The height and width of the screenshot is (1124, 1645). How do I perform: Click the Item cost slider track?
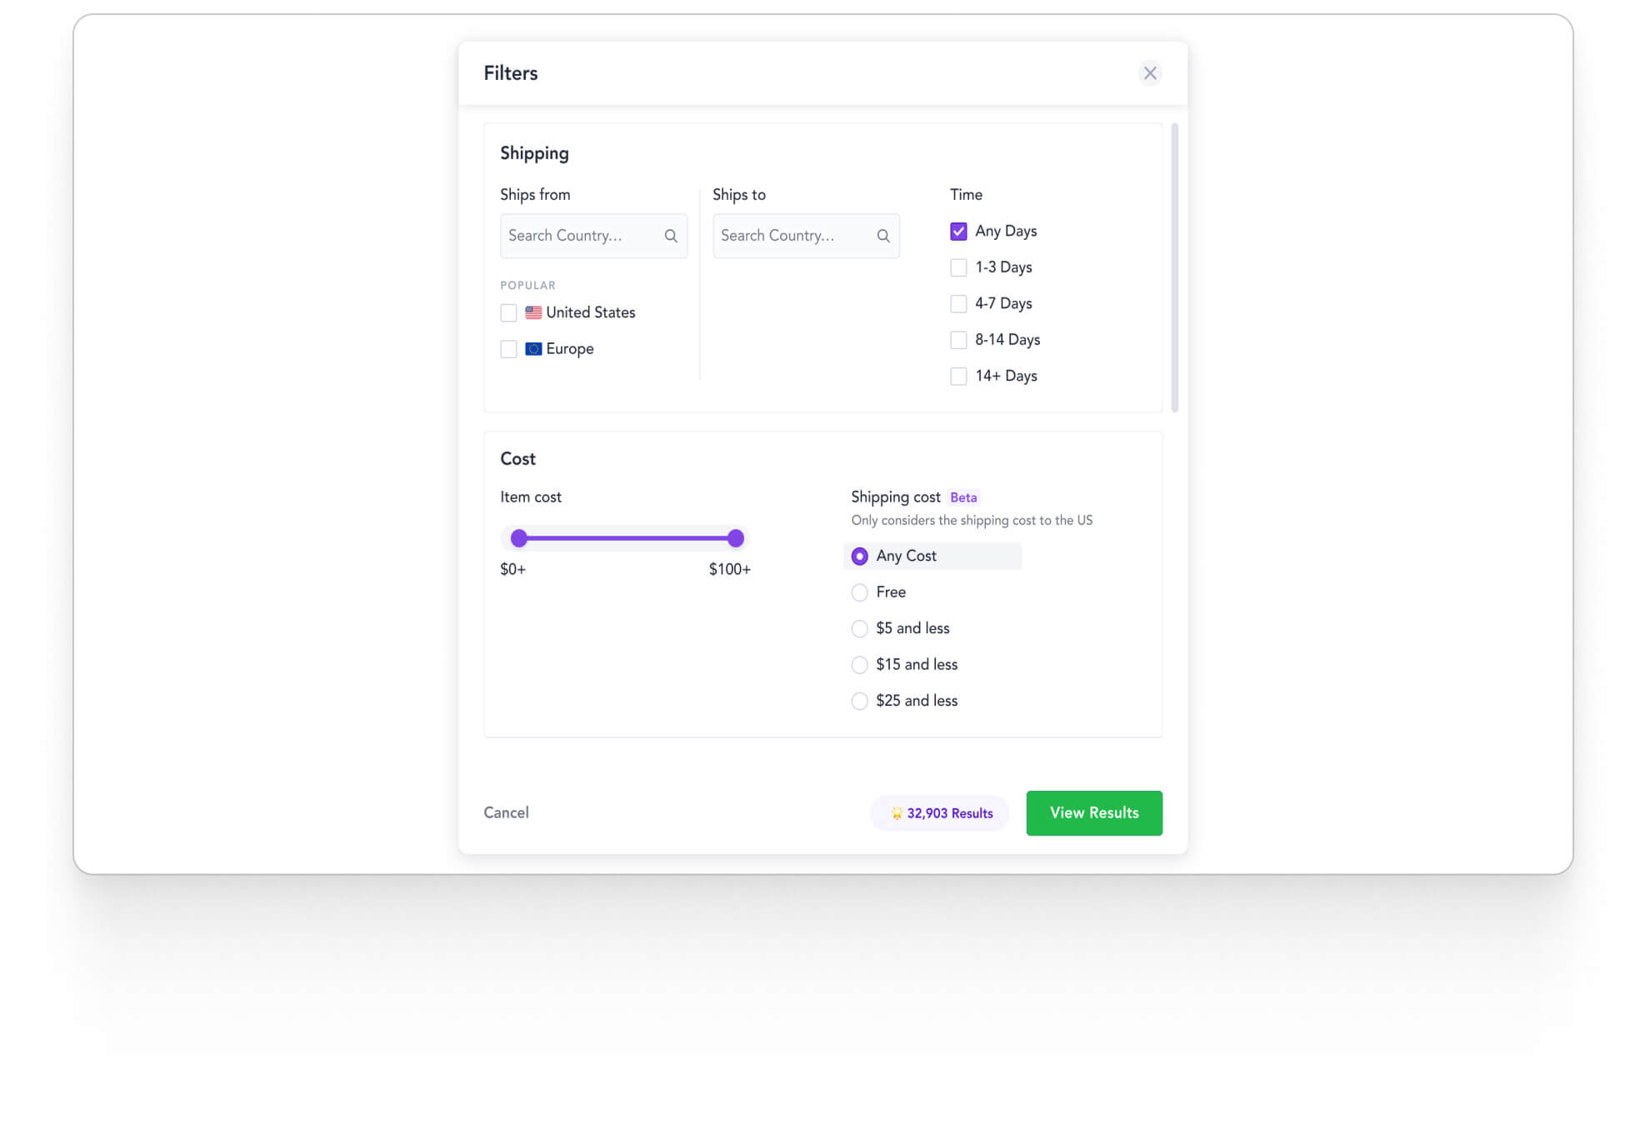click(627, 538)
